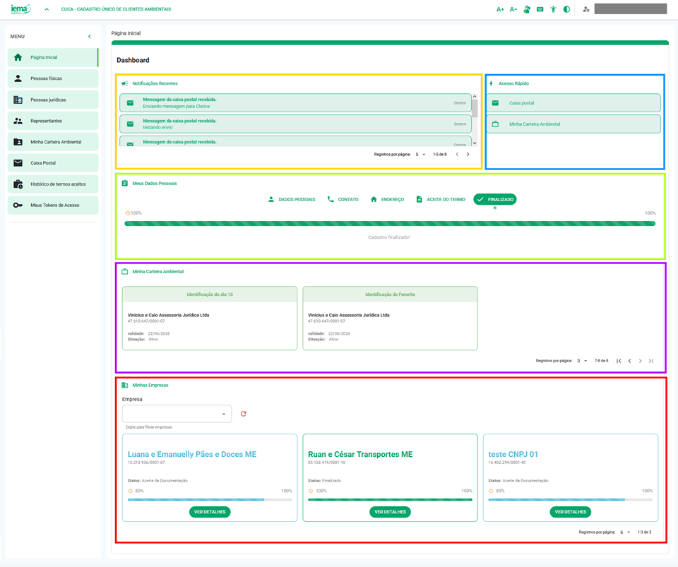Open the user account settings icon
This screenshot has height=567, width=678.
point(586,9)
